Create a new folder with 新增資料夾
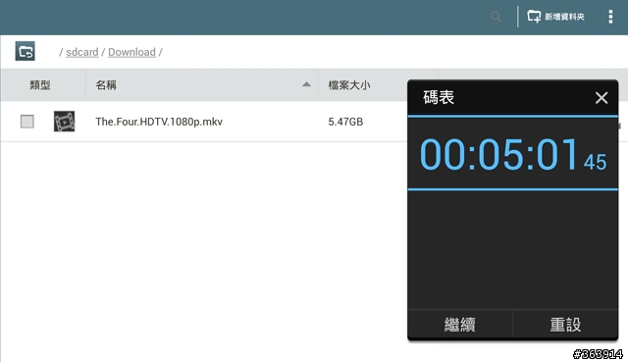The image size is (628, 362). pyautogui.click(x=555, y=17)
